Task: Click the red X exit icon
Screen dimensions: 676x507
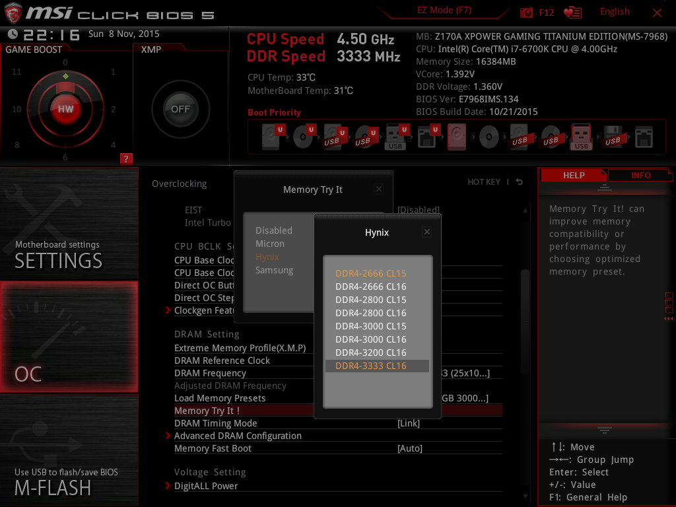Action: click(657, 13)
